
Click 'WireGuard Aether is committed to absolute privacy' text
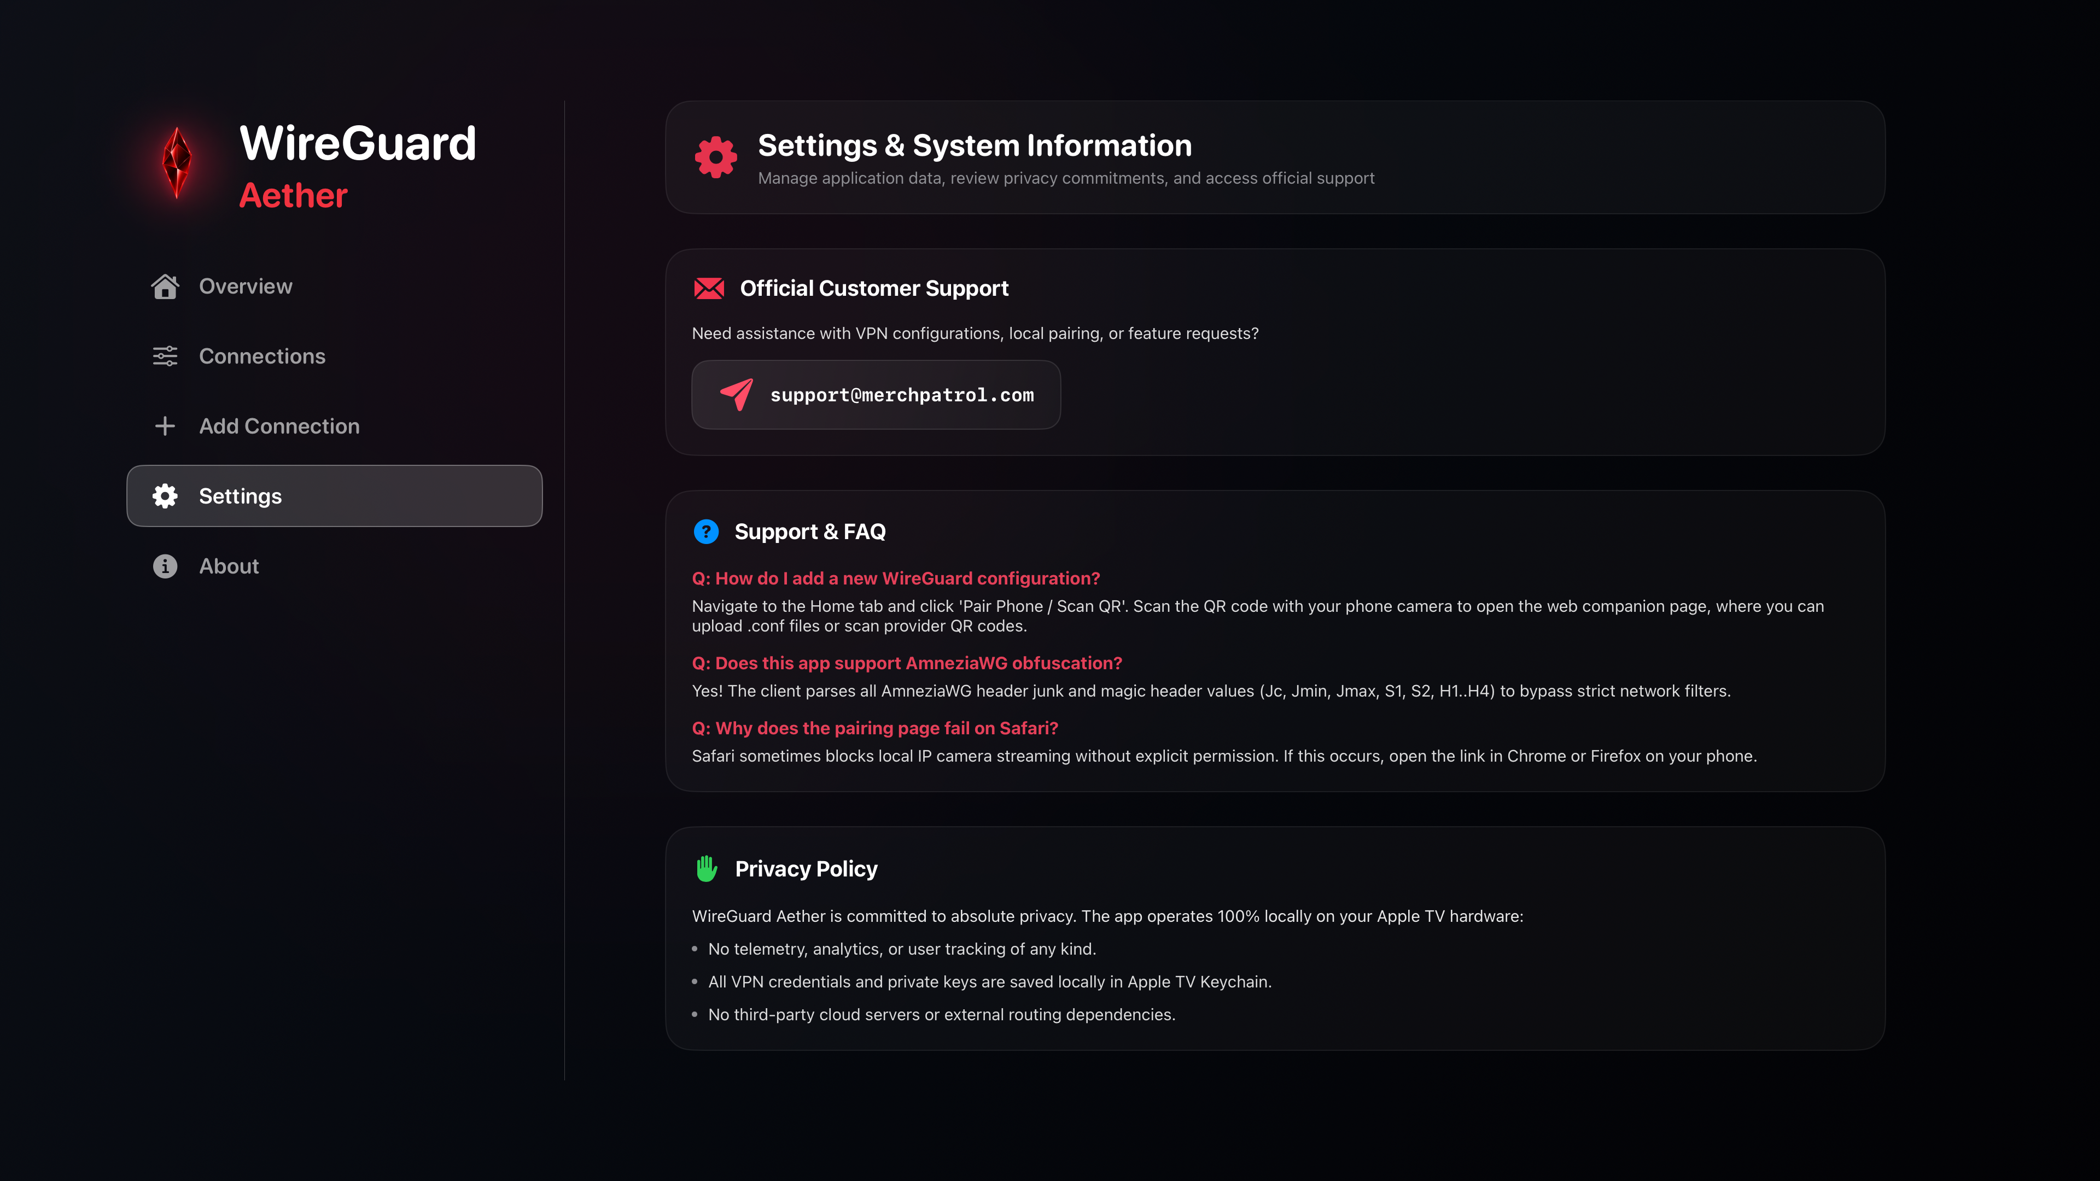(1107, 916)
